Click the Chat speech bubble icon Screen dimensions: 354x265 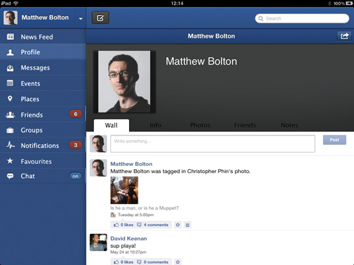[10, 176]
